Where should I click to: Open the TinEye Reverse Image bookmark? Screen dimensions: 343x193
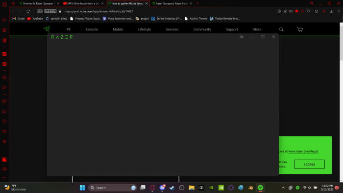tap(224, 19)
